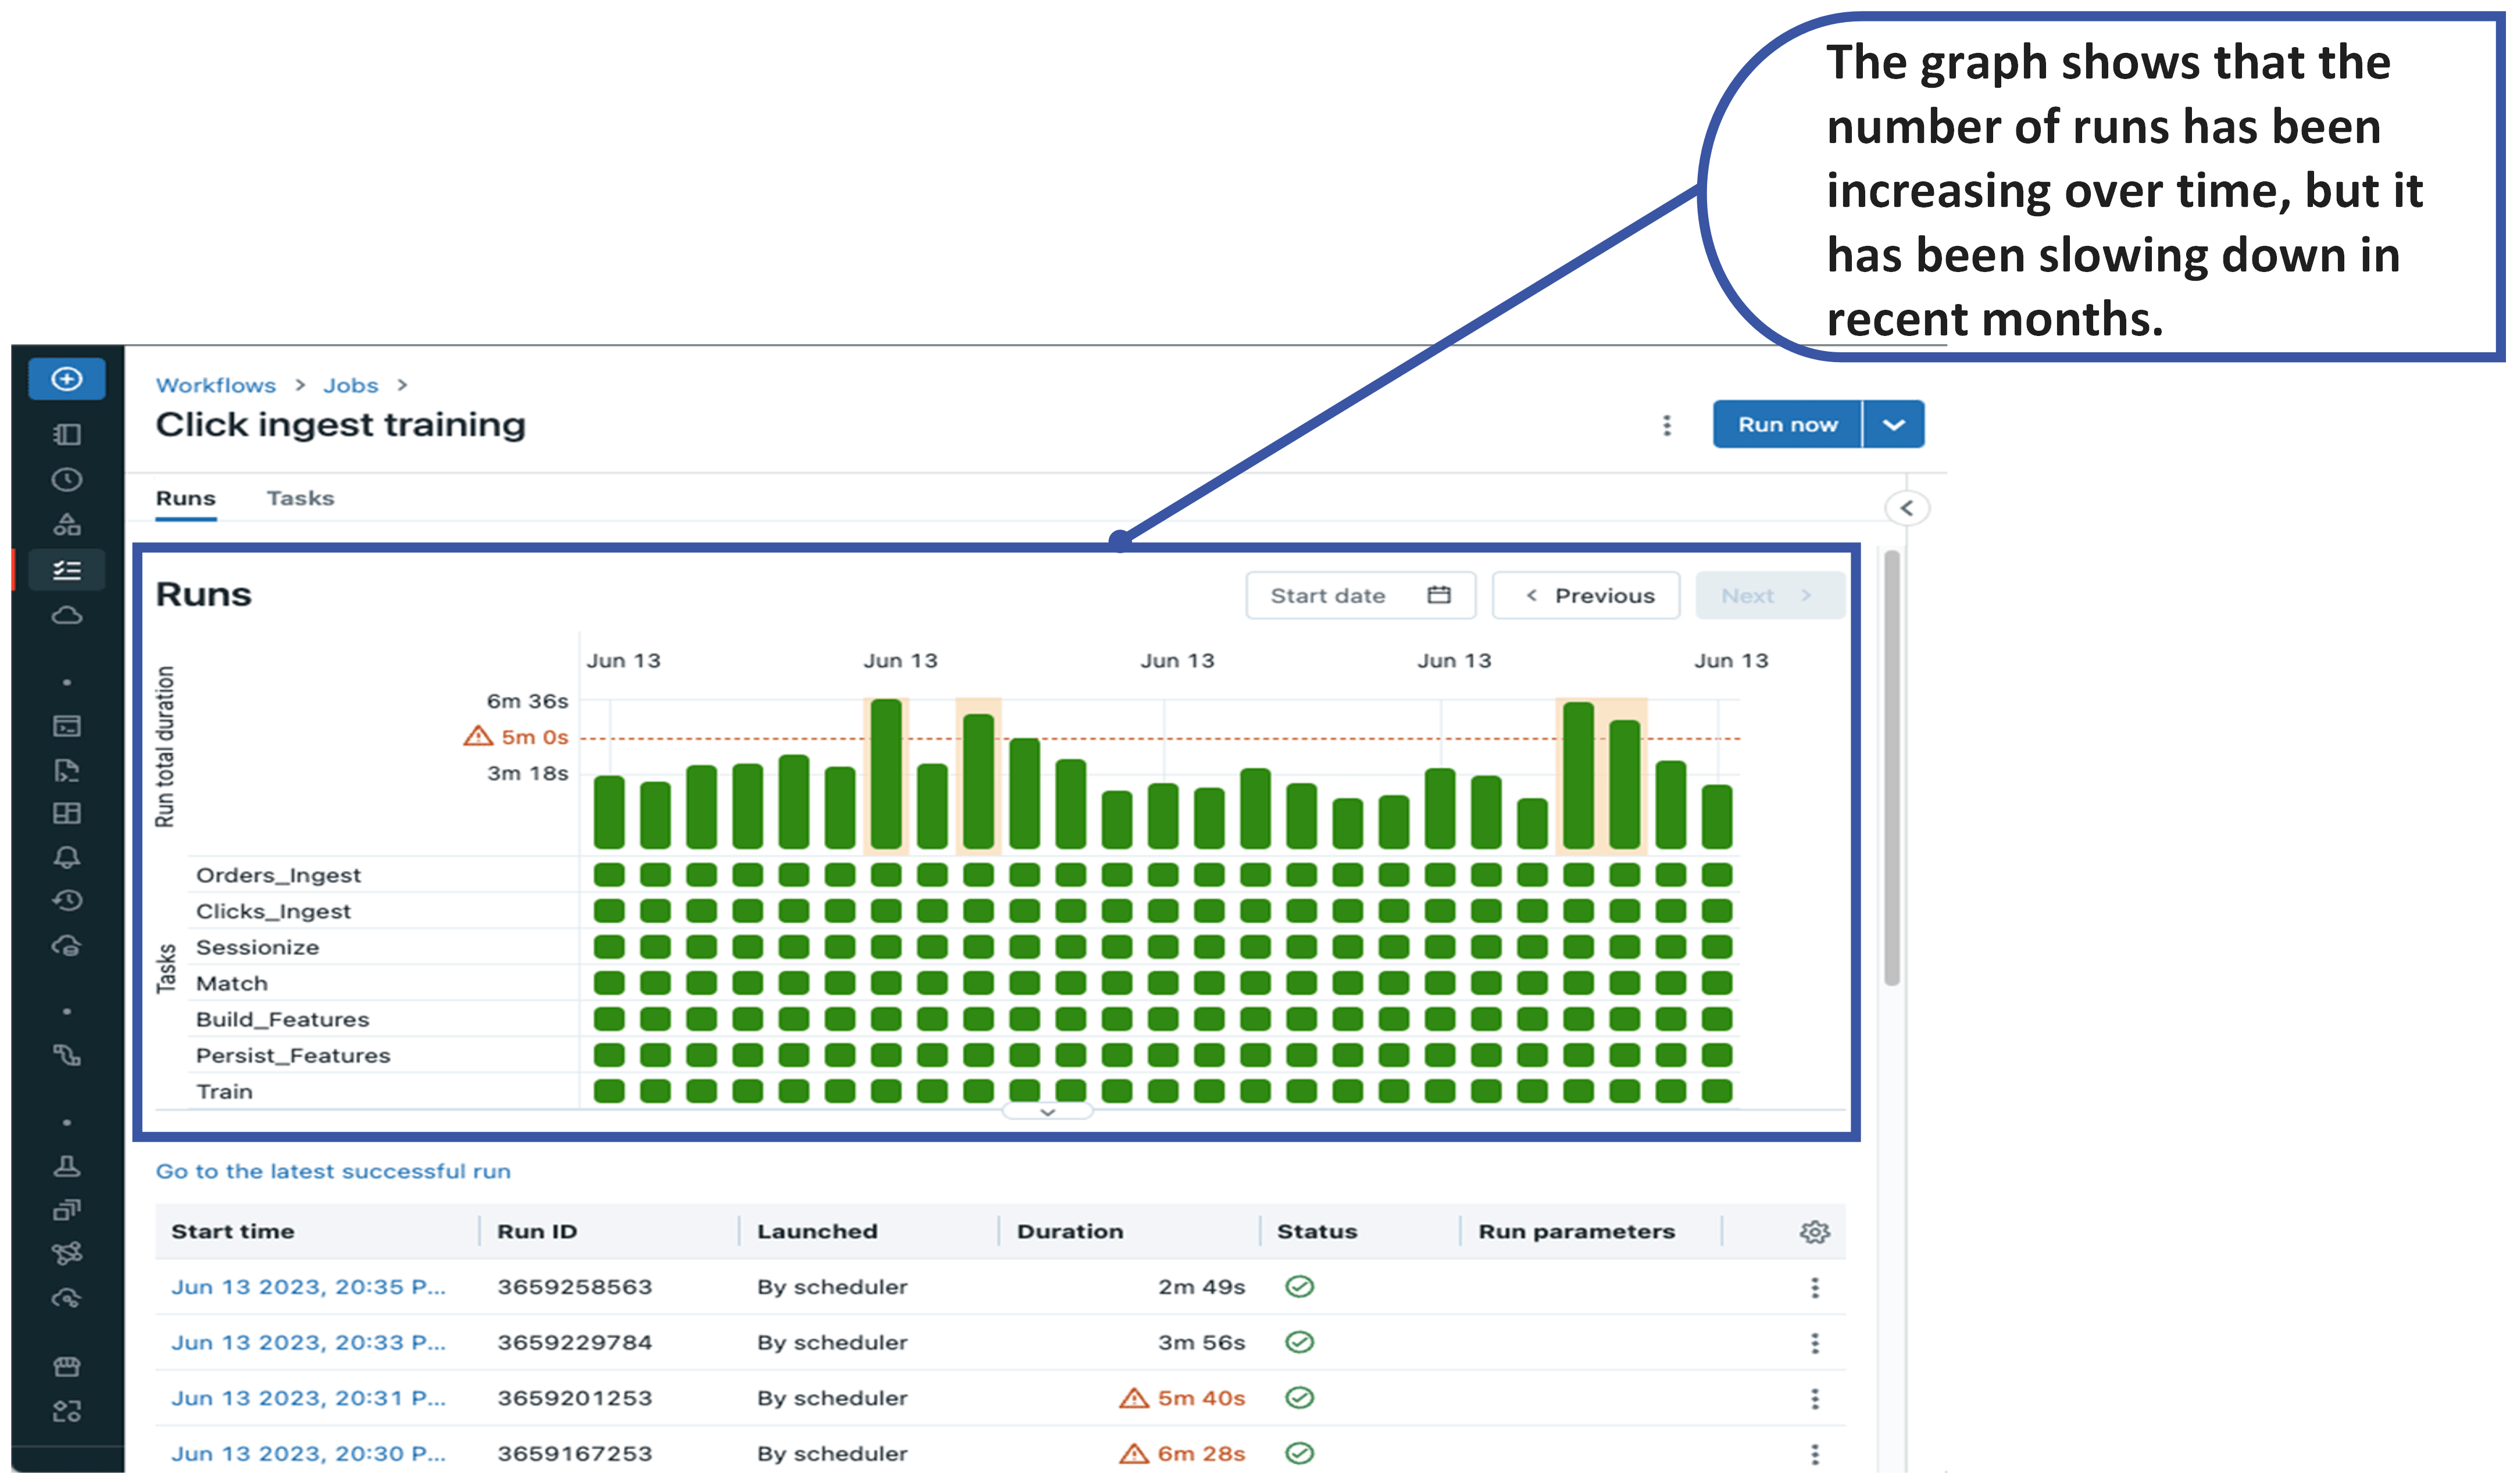Switch to the Tasks tab
Screen dimensions: 2517x1484
coord(300,498)
